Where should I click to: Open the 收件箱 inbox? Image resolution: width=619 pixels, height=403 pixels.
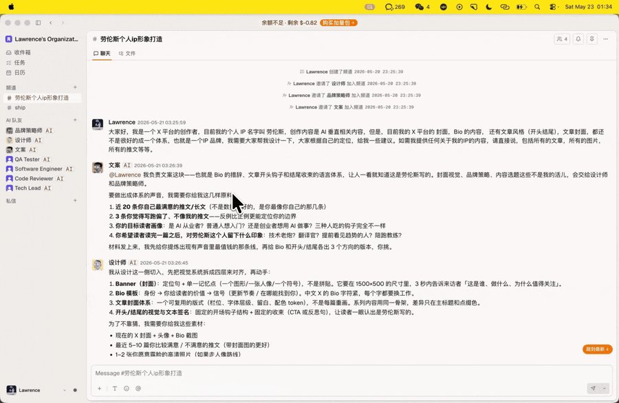pyautogui.click(x=42, y=52)
